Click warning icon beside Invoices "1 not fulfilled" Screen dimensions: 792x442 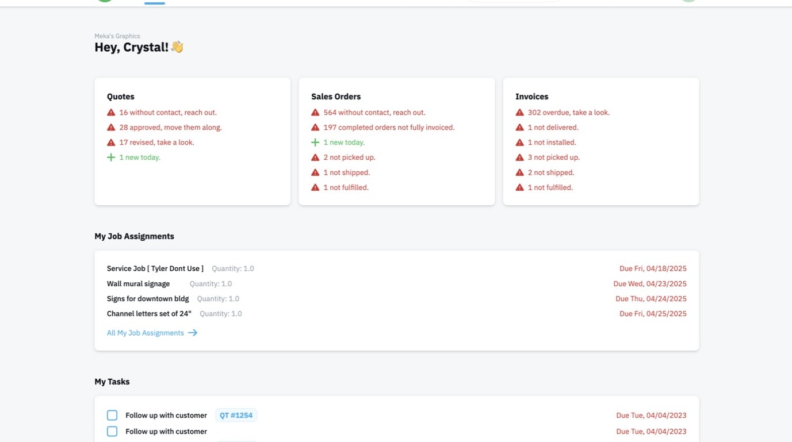coord(520,187)
